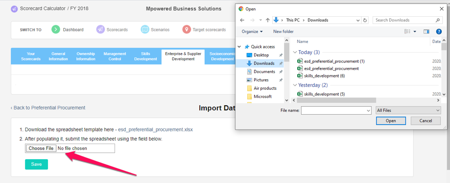Switch to the Skills Development tab

coord(146,56)
